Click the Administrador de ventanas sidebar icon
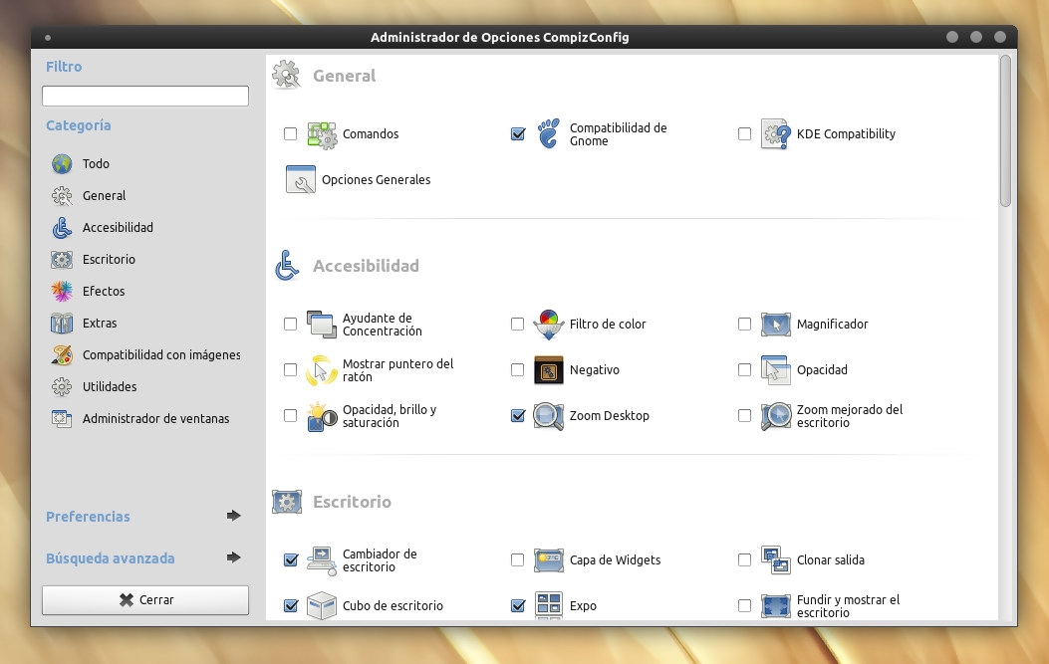Image resolution: width=1049 pixels, height=664 pixels. [x=62, y=418]
